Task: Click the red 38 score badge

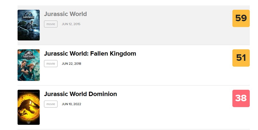Action: [241, 98]
